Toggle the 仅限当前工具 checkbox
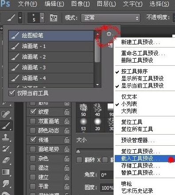 click(x=12, y=93)
